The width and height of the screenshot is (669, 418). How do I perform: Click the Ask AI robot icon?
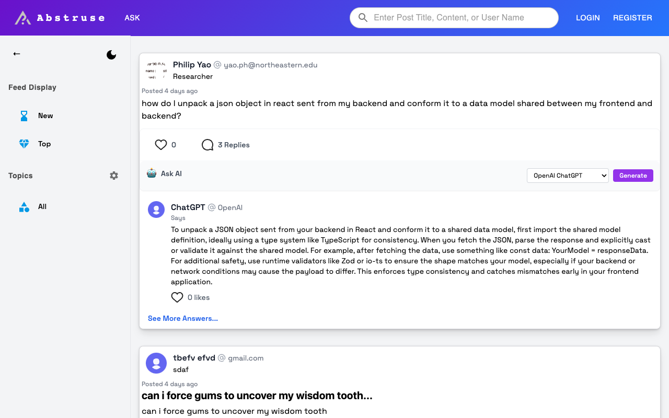152,173
